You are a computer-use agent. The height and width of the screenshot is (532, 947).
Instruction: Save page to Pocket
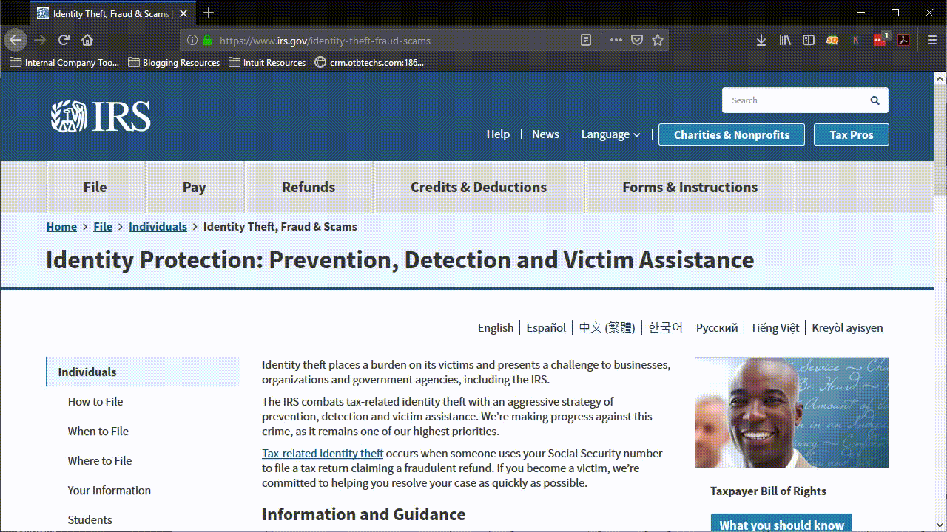tap(637, 41)
